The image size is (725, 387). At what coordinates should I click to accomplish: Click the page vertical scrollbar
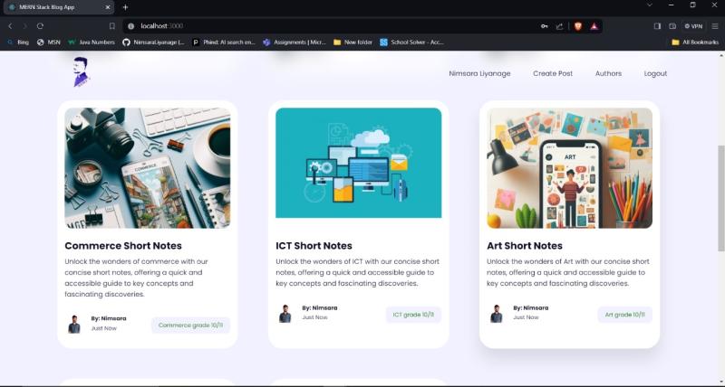pos(720,199)
